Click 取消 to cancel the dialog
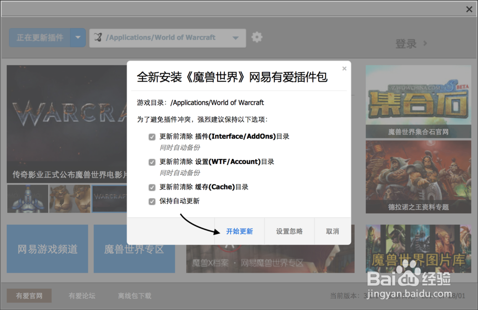 tap(333, 231)
